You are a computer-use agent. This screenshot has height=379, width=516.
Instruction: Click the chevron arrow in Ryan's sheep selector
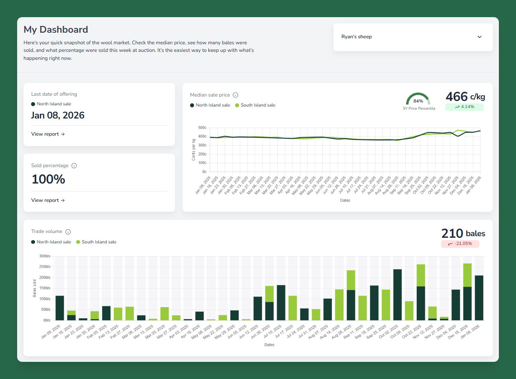click(x=479, y=37)
